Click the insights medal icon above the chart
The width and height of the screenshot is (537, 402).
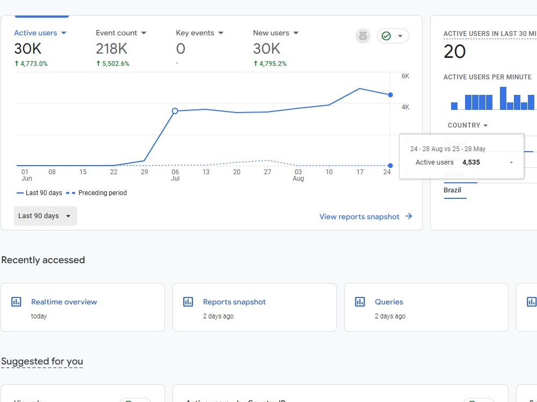pos(362,36)
